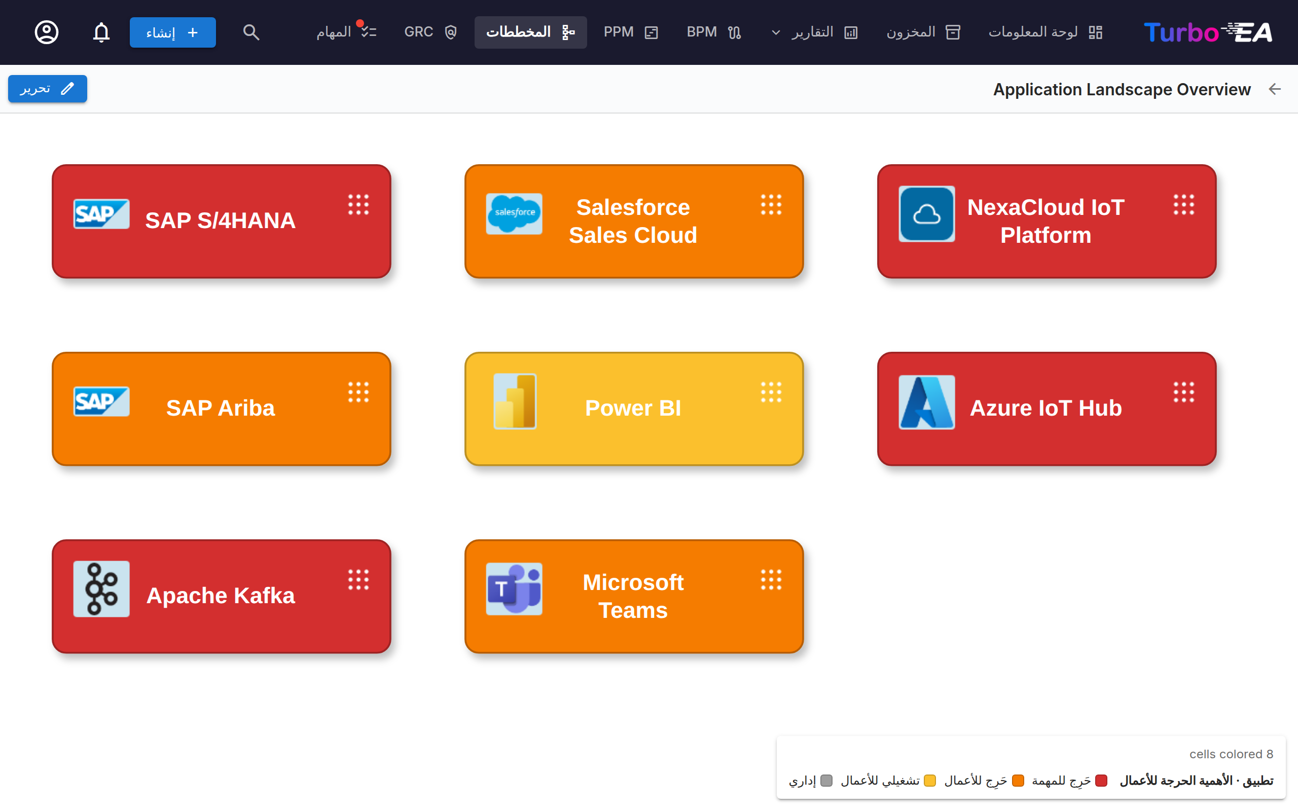Viewport: 1298px width, 811px height.
Task: Open the notifications bell
Action: [x=101, y=32]
